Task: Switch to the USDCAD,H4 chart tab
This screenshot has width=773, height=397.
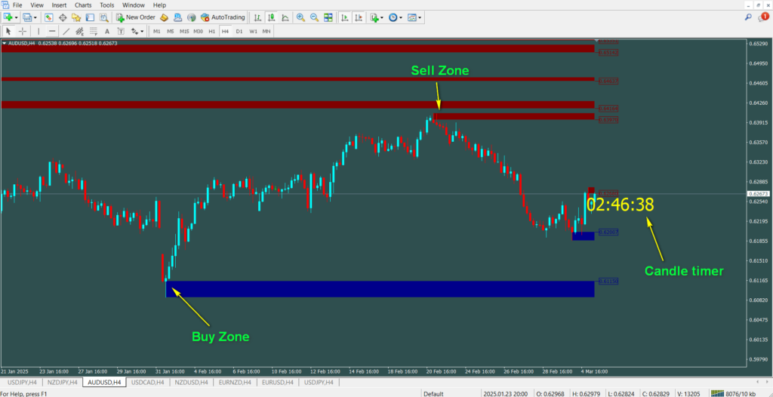Action: point(147,382)
